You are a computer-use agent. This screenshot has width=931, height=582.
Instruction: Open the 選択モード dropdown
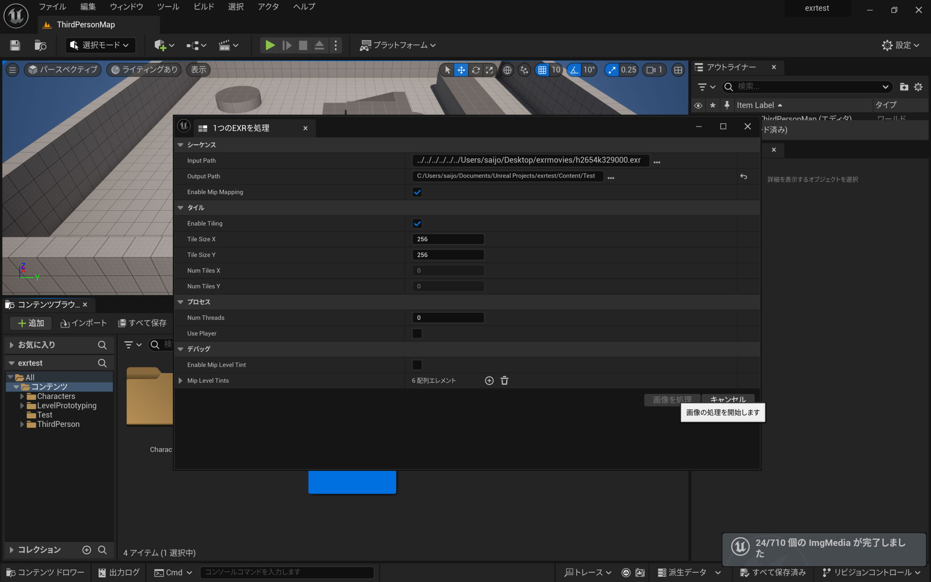[101, 45]
